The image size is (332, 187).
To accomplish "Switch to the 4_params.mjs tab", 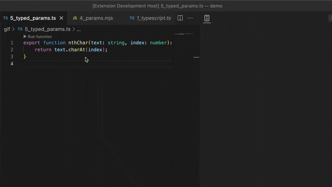I will click(96, 18).
